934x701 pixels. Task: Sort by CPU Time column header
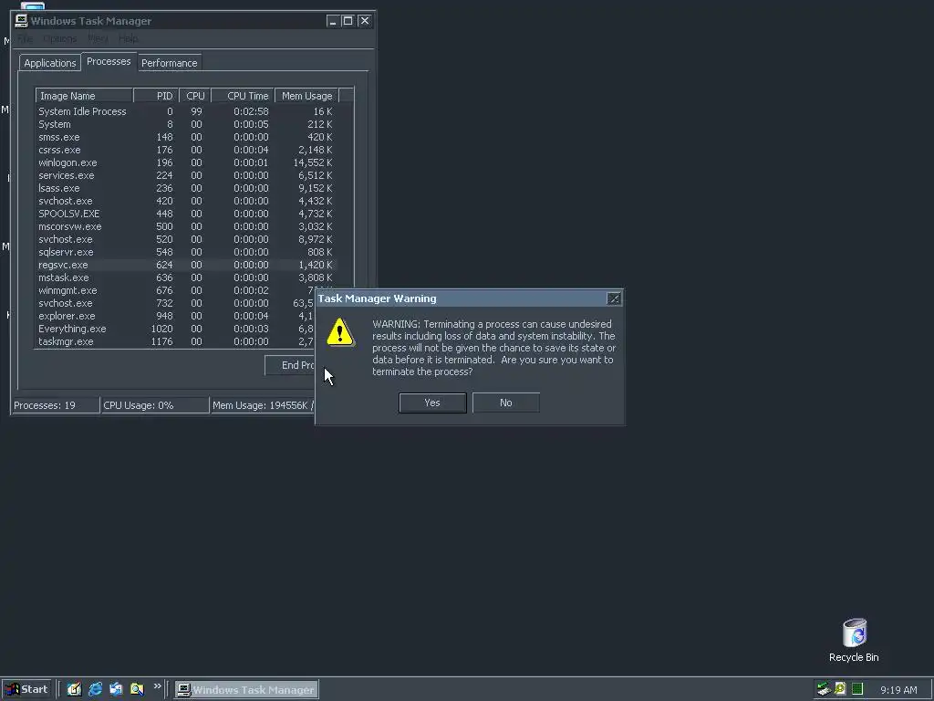coord(243,96)
